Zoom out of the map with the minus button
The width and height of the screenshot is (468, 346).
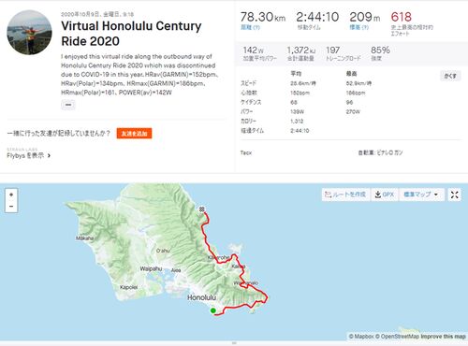click(11, 207)
